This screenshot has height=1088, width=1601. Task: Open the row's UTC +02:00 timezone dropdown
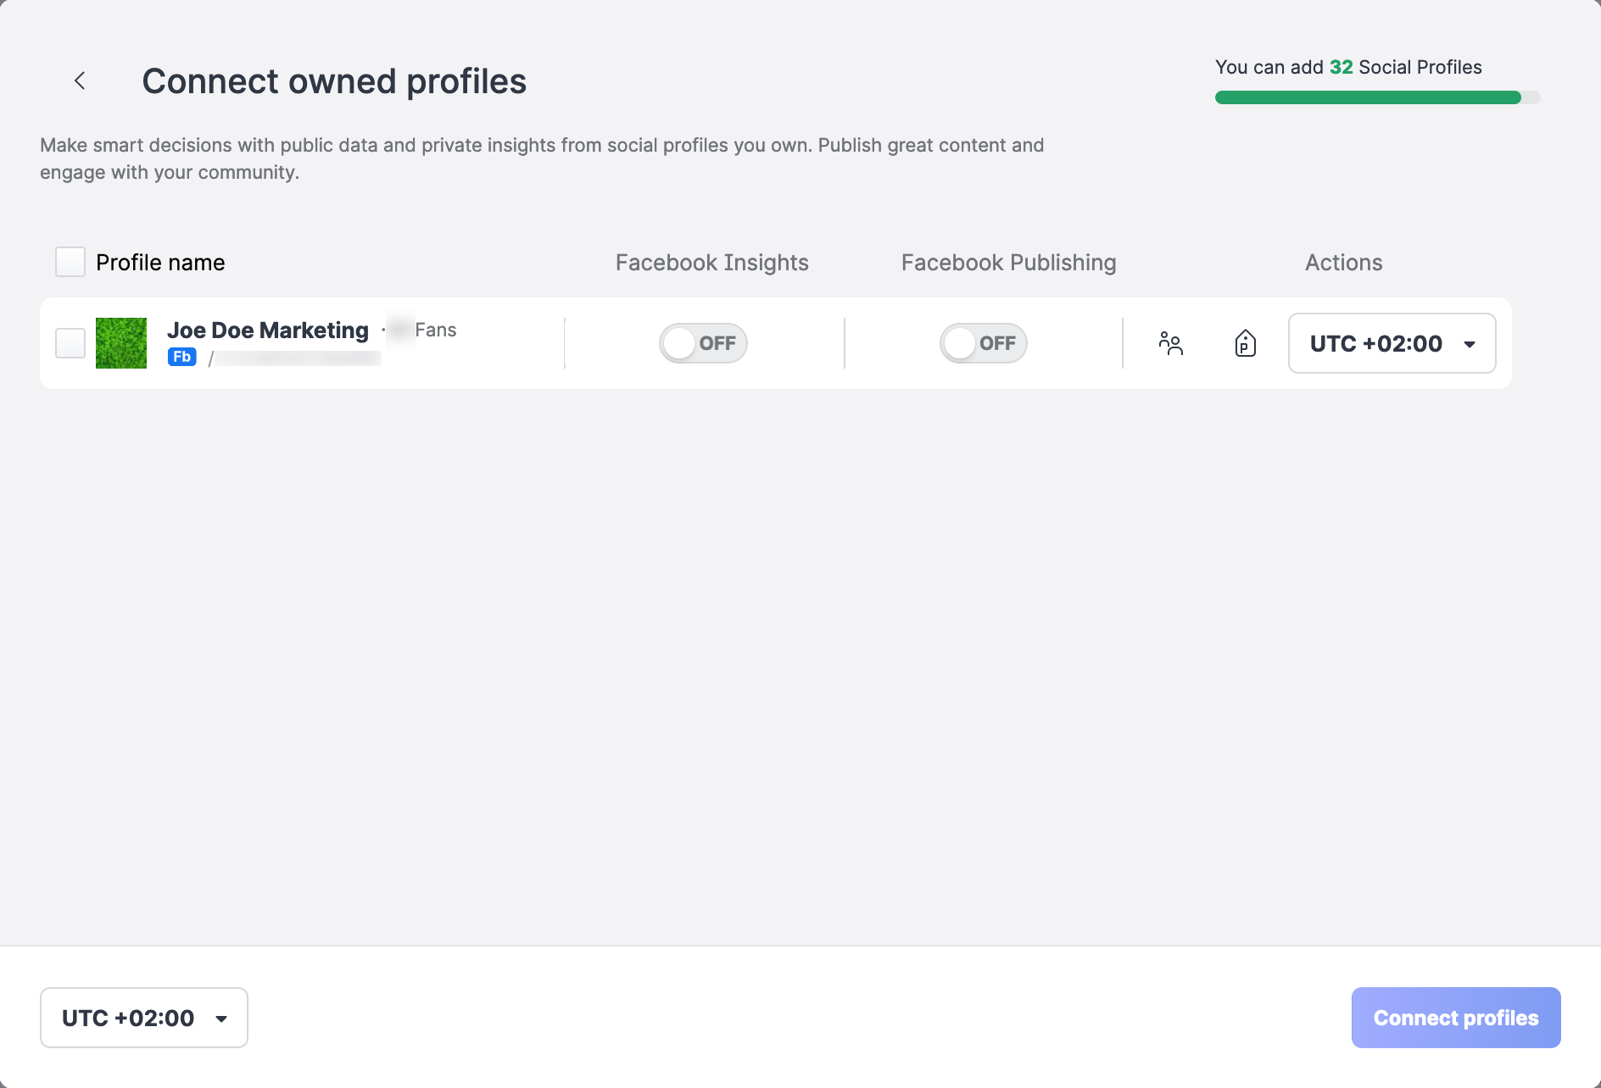tap(1392, 343)
